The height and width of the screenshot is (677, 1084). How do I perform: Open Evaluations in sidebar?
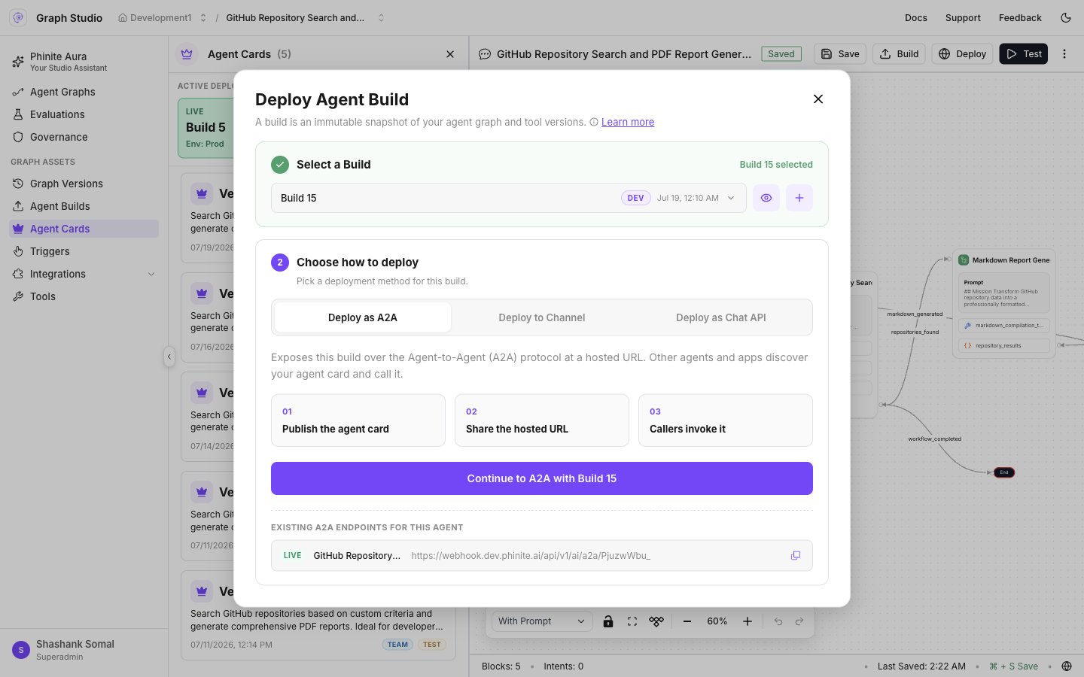[x=84, y=114]
